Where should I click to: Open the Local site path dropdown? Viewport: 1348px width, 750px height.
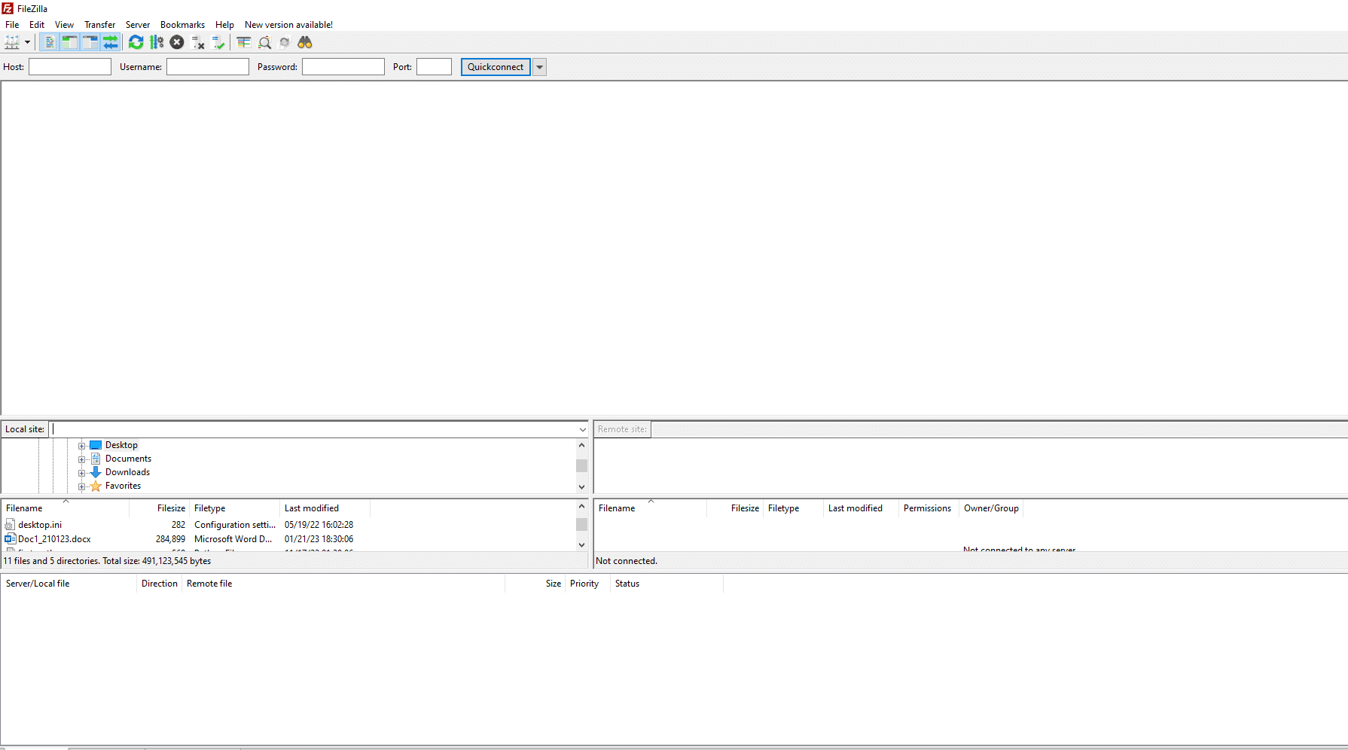pyautogui.click(x=582, y=429)
